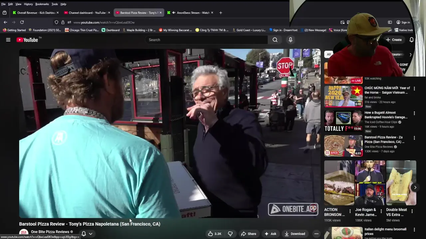Open Dashboard bookmark

pyautogui.click(x=110, y=30)
